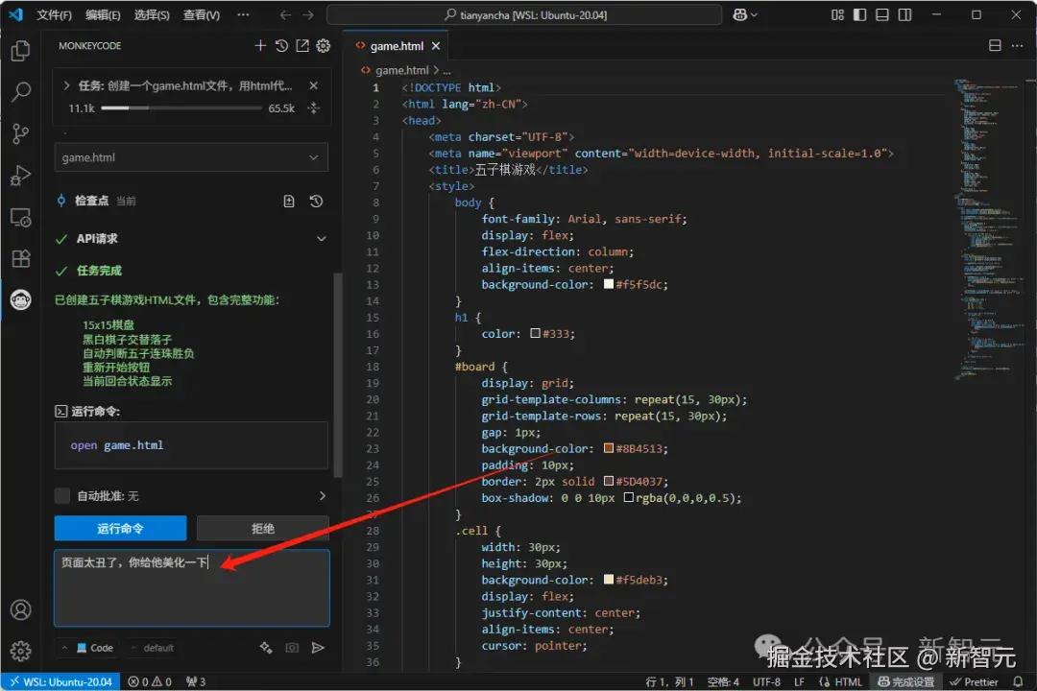Open editor More Actions ellipsis
Viewport: 1037px width, 691px height.
click(1017, 46)
